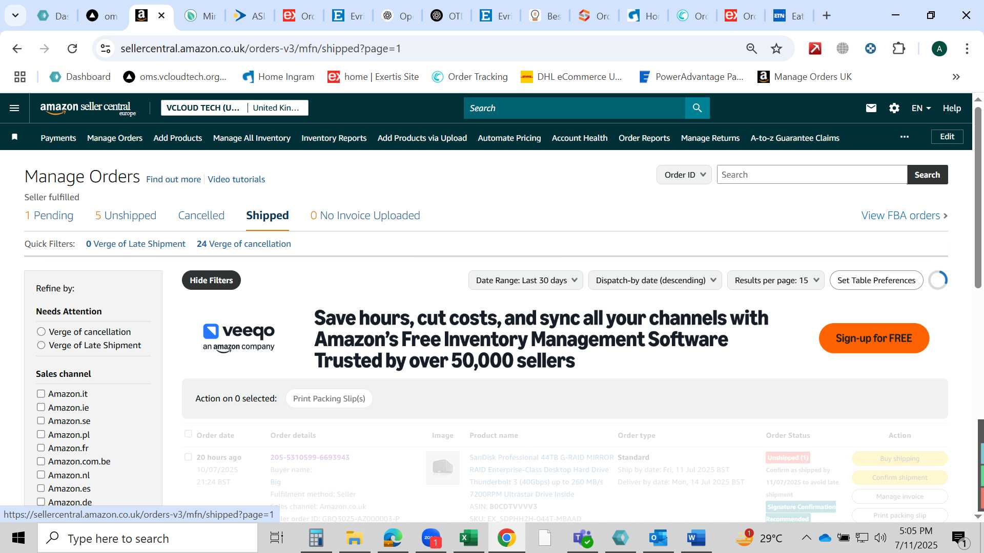Open Outlook from the taskbar
This screenshot has height=553, width=984.
pyautogui.click(x=658, y=538)
